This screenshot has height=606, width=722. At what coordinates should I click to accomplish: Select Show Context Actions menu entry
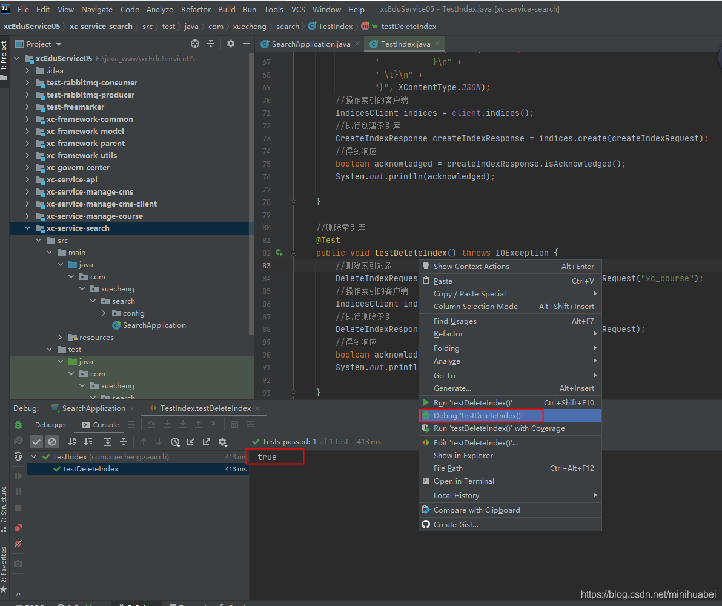point(510,267)
